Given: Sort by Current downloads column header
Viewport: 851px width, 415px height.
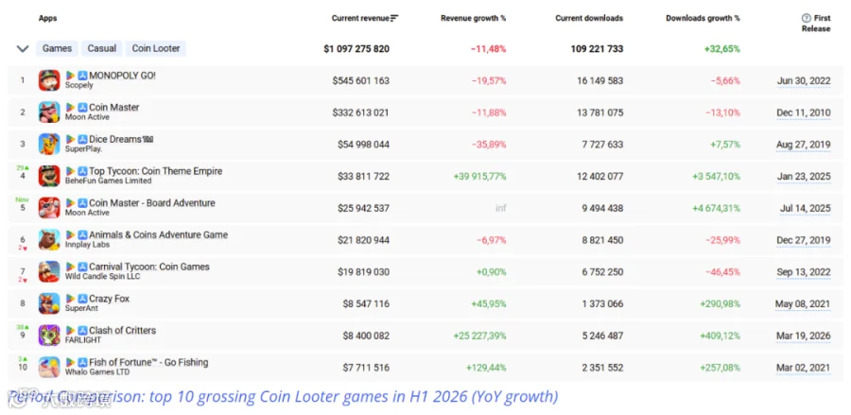Looking at the screenshot, I should point(589,19).
